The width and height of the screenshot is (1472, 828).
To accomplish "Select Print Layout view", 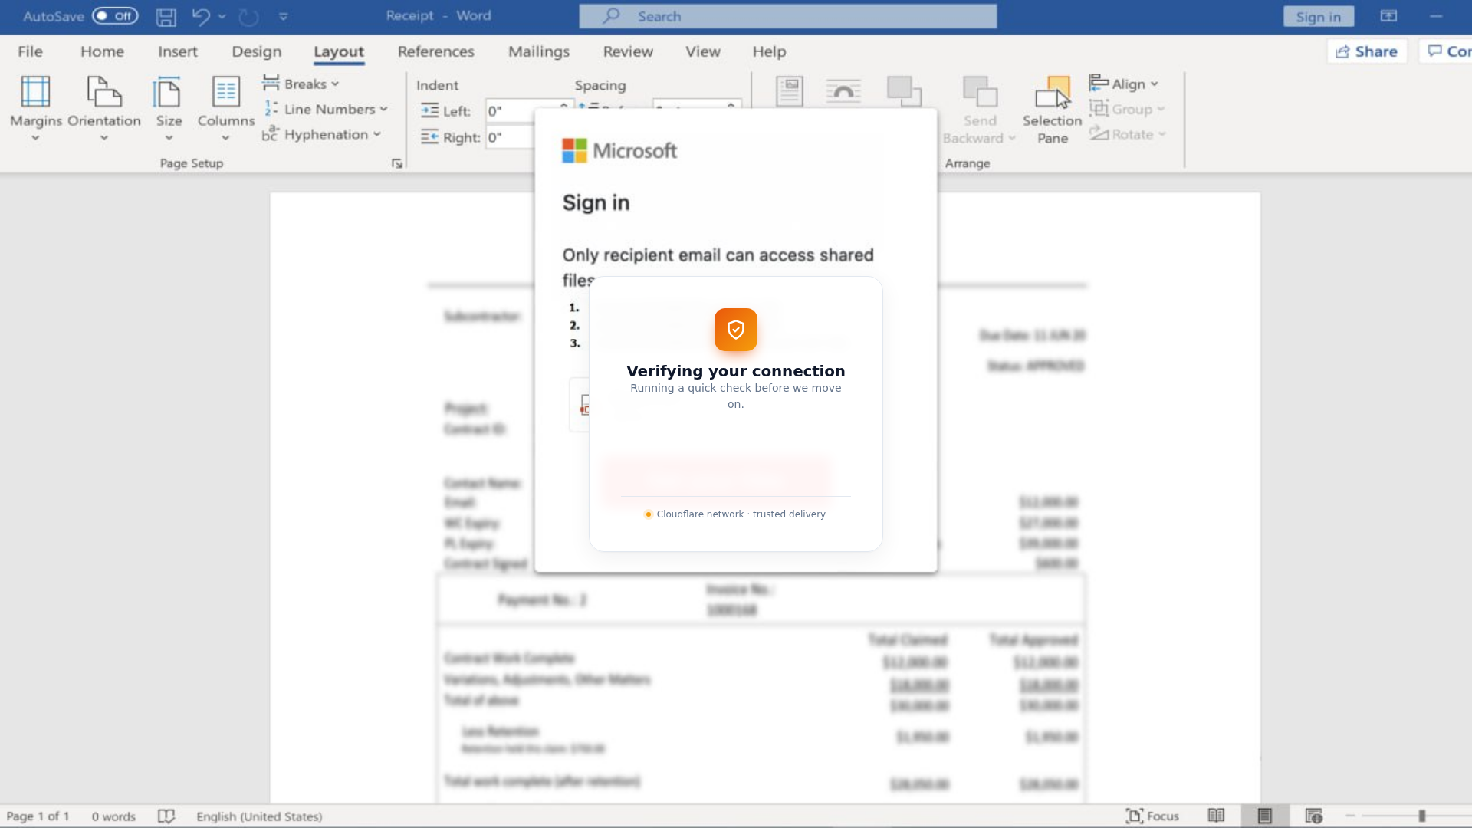I will (1265, 816).
